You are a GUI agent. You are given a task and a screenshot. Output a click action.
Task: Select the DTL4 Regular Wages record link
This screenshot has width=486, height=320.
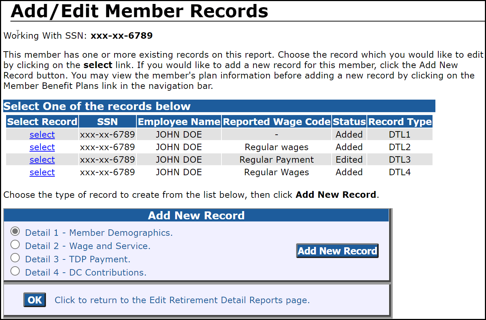coord(42,172)
